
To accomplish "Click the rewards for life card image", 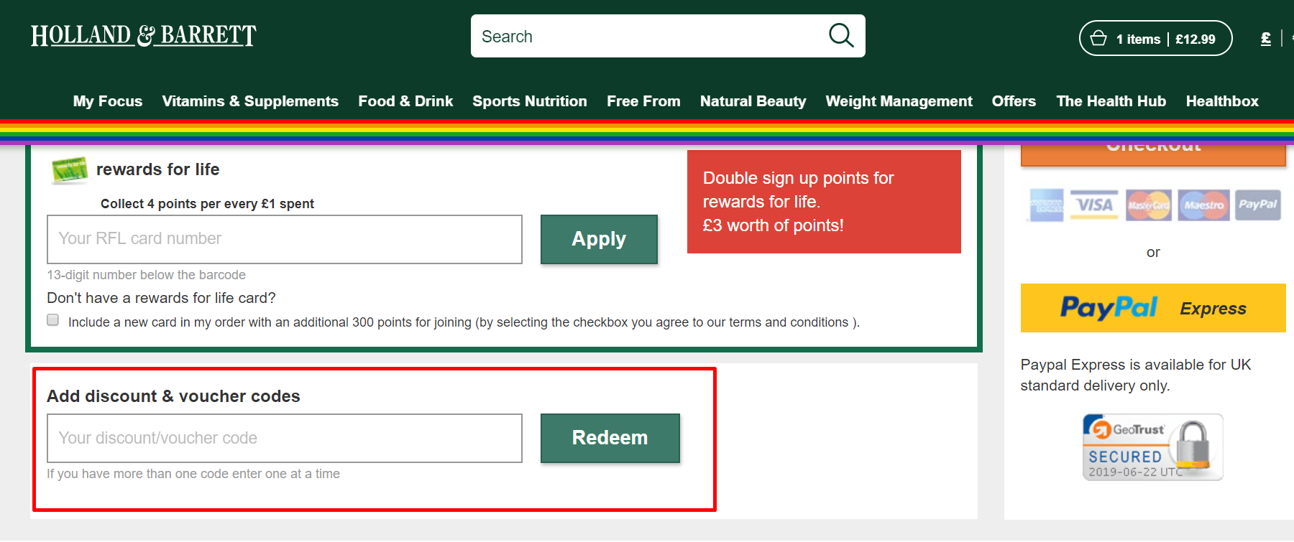I will click(68, 169).
